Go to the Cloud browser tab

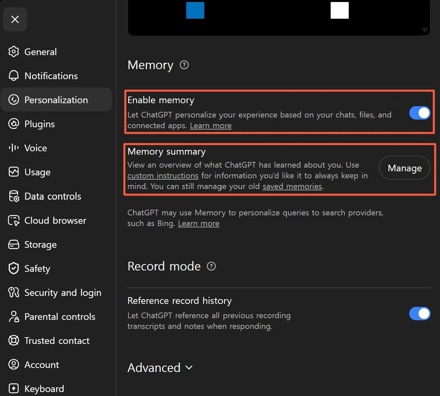tap(56, 220)
